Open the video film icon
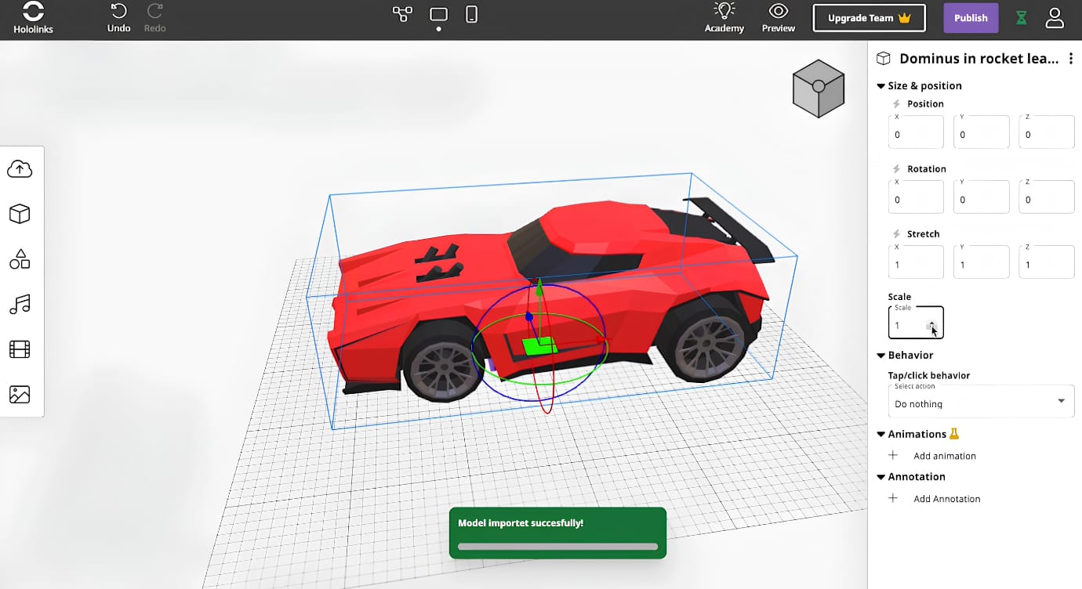Viewport: 1082px width, 589px height. click(20, 349)
